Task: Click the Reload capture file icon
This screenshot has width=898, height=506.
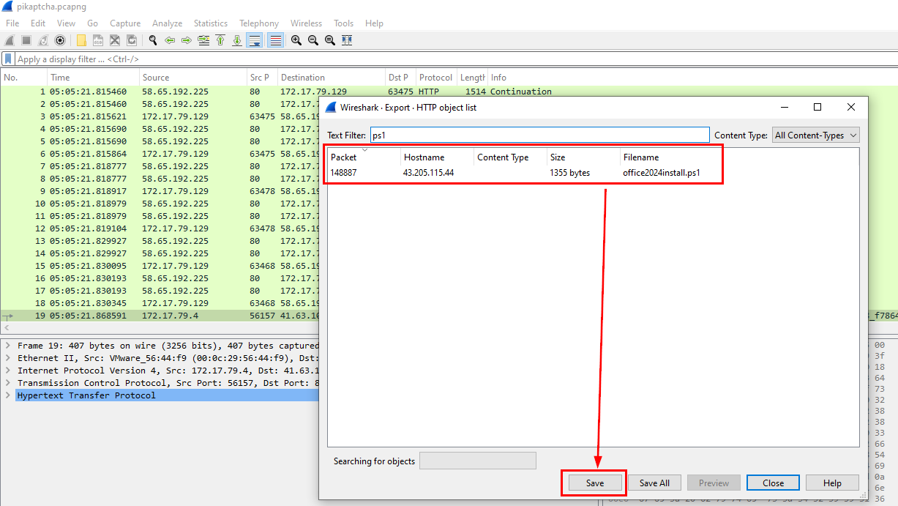Action: (132, 40)
